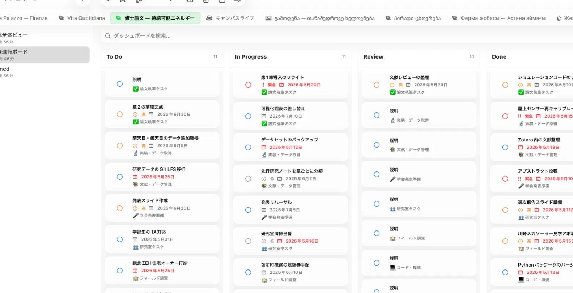
Task: Toggle completion circle on 章2の草稿完成
Action: pos(120,114)
